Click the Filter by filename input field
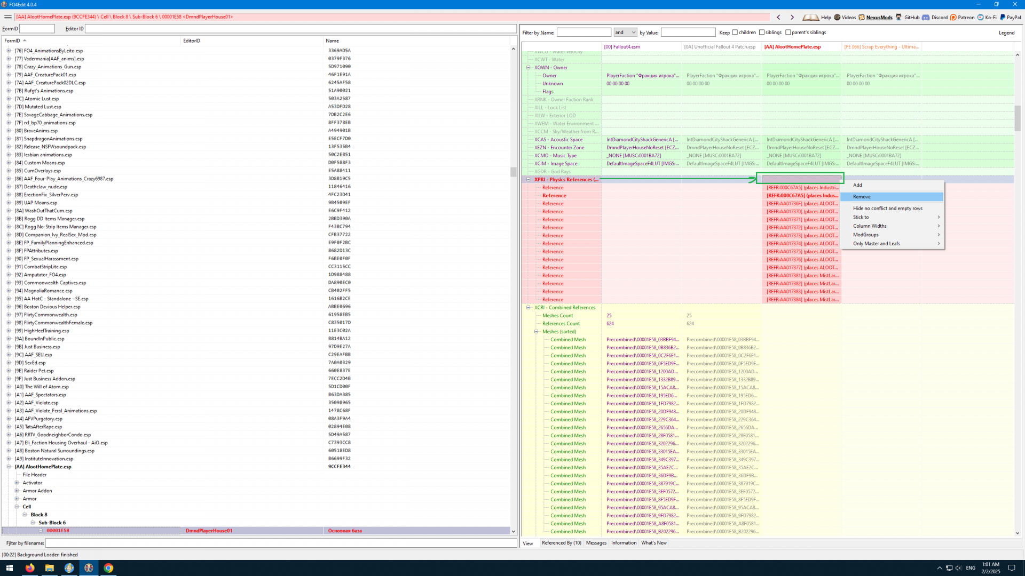The width and height of the screenshot is (1025, 576). [281, 543]
